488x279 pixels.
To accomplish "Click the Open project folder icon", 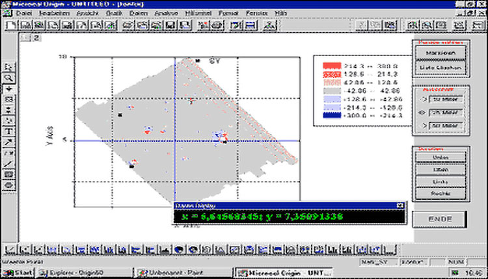I will click(x=128, y=25).
